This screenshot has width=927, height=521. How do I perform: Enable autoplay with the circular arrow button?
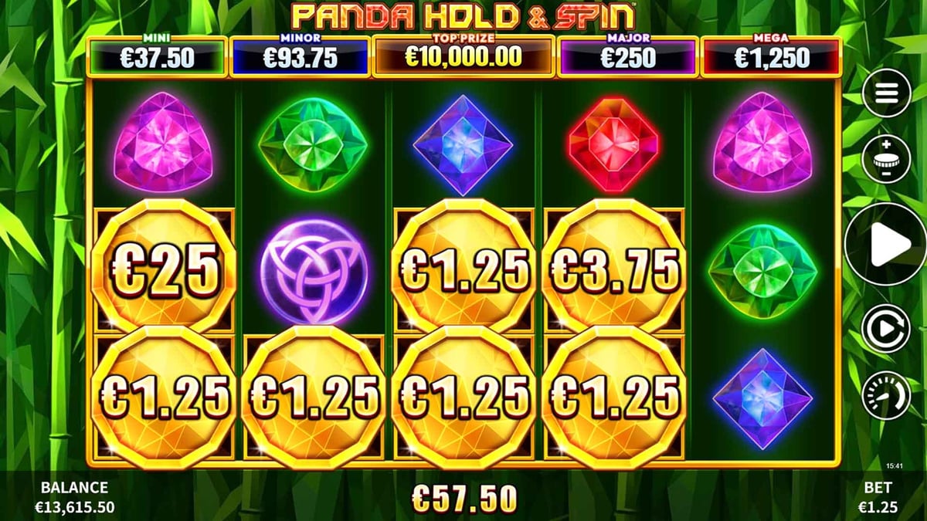[886, 329]
